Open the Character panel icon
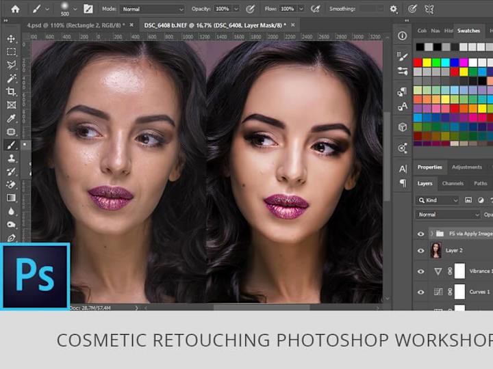This screenshot has height=369, width=493. 403,169
